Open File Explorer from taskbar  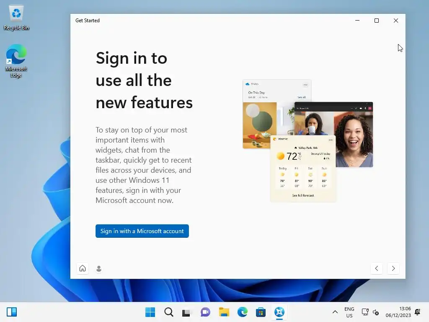224,312
